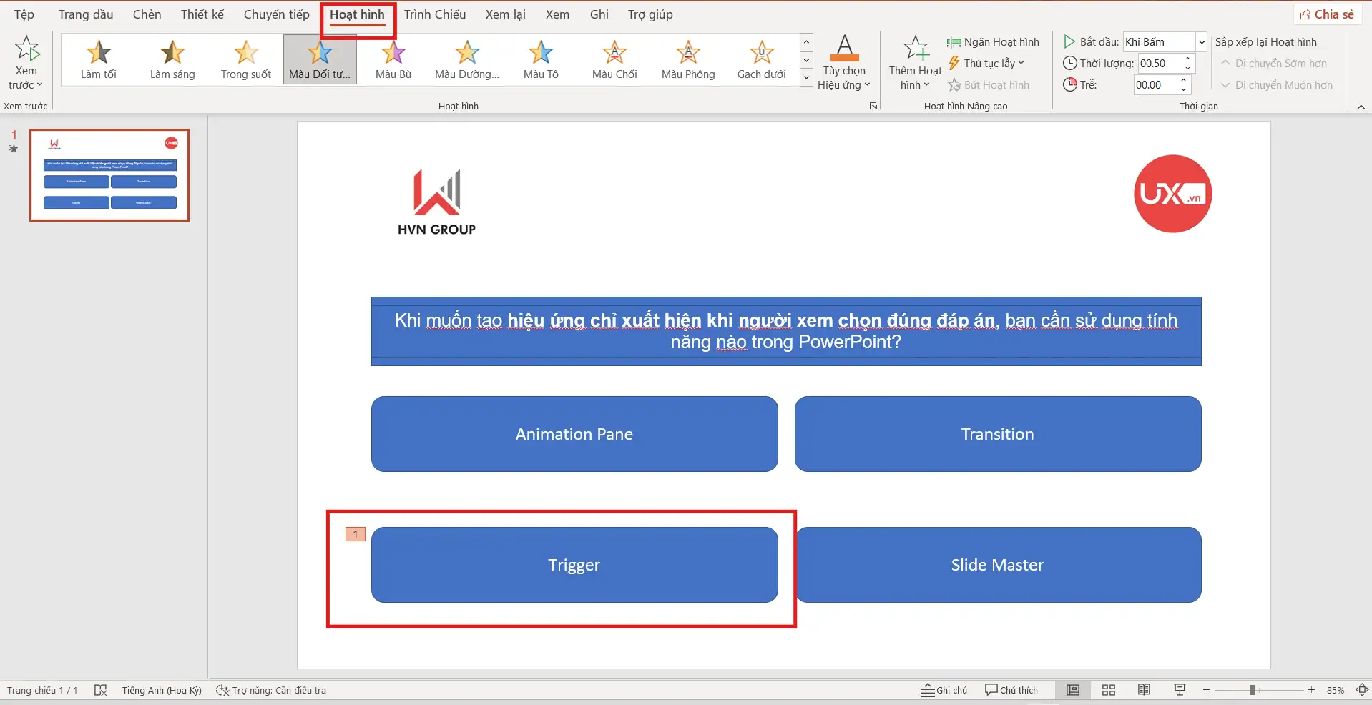This screenshot has height=705, width=1372.
Task: Select the Làm tối animation effect
Action: (x=99, y=59)
